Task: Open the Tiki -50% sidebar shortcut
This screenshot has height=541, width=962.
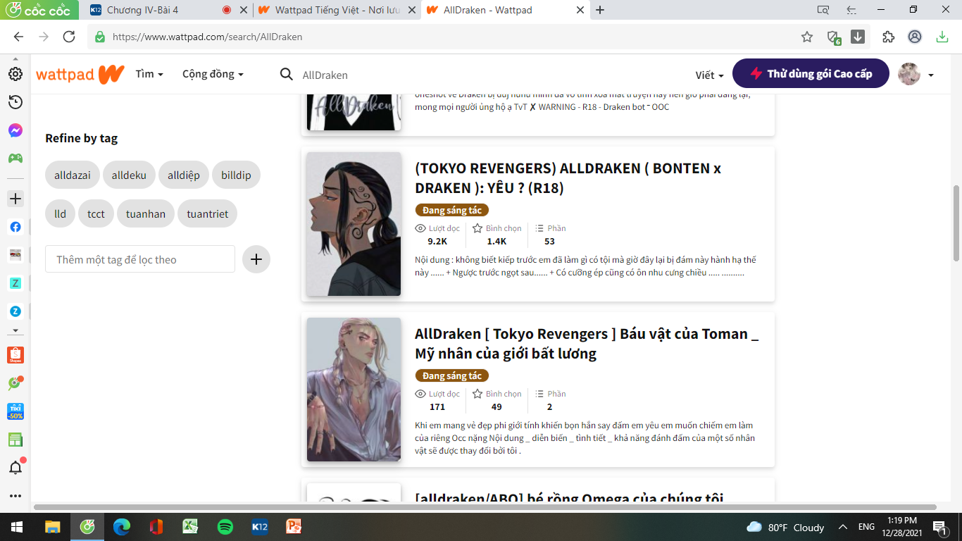Action: [x=15, y=411]
